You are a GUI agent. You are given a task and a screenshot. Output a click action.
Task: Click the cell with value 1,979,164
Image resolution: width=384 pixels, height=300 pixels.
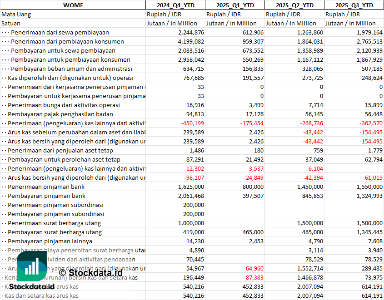click(x=366, y=32)
